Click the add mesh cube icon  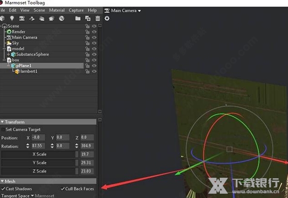click(x=2, y=18)
